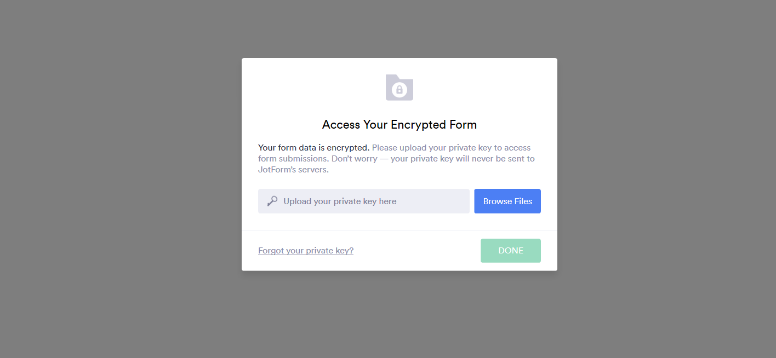This screenshot has height=358, width=776.
Task: Click the key glyph beside the placeholder text
Action: point(272,201)
